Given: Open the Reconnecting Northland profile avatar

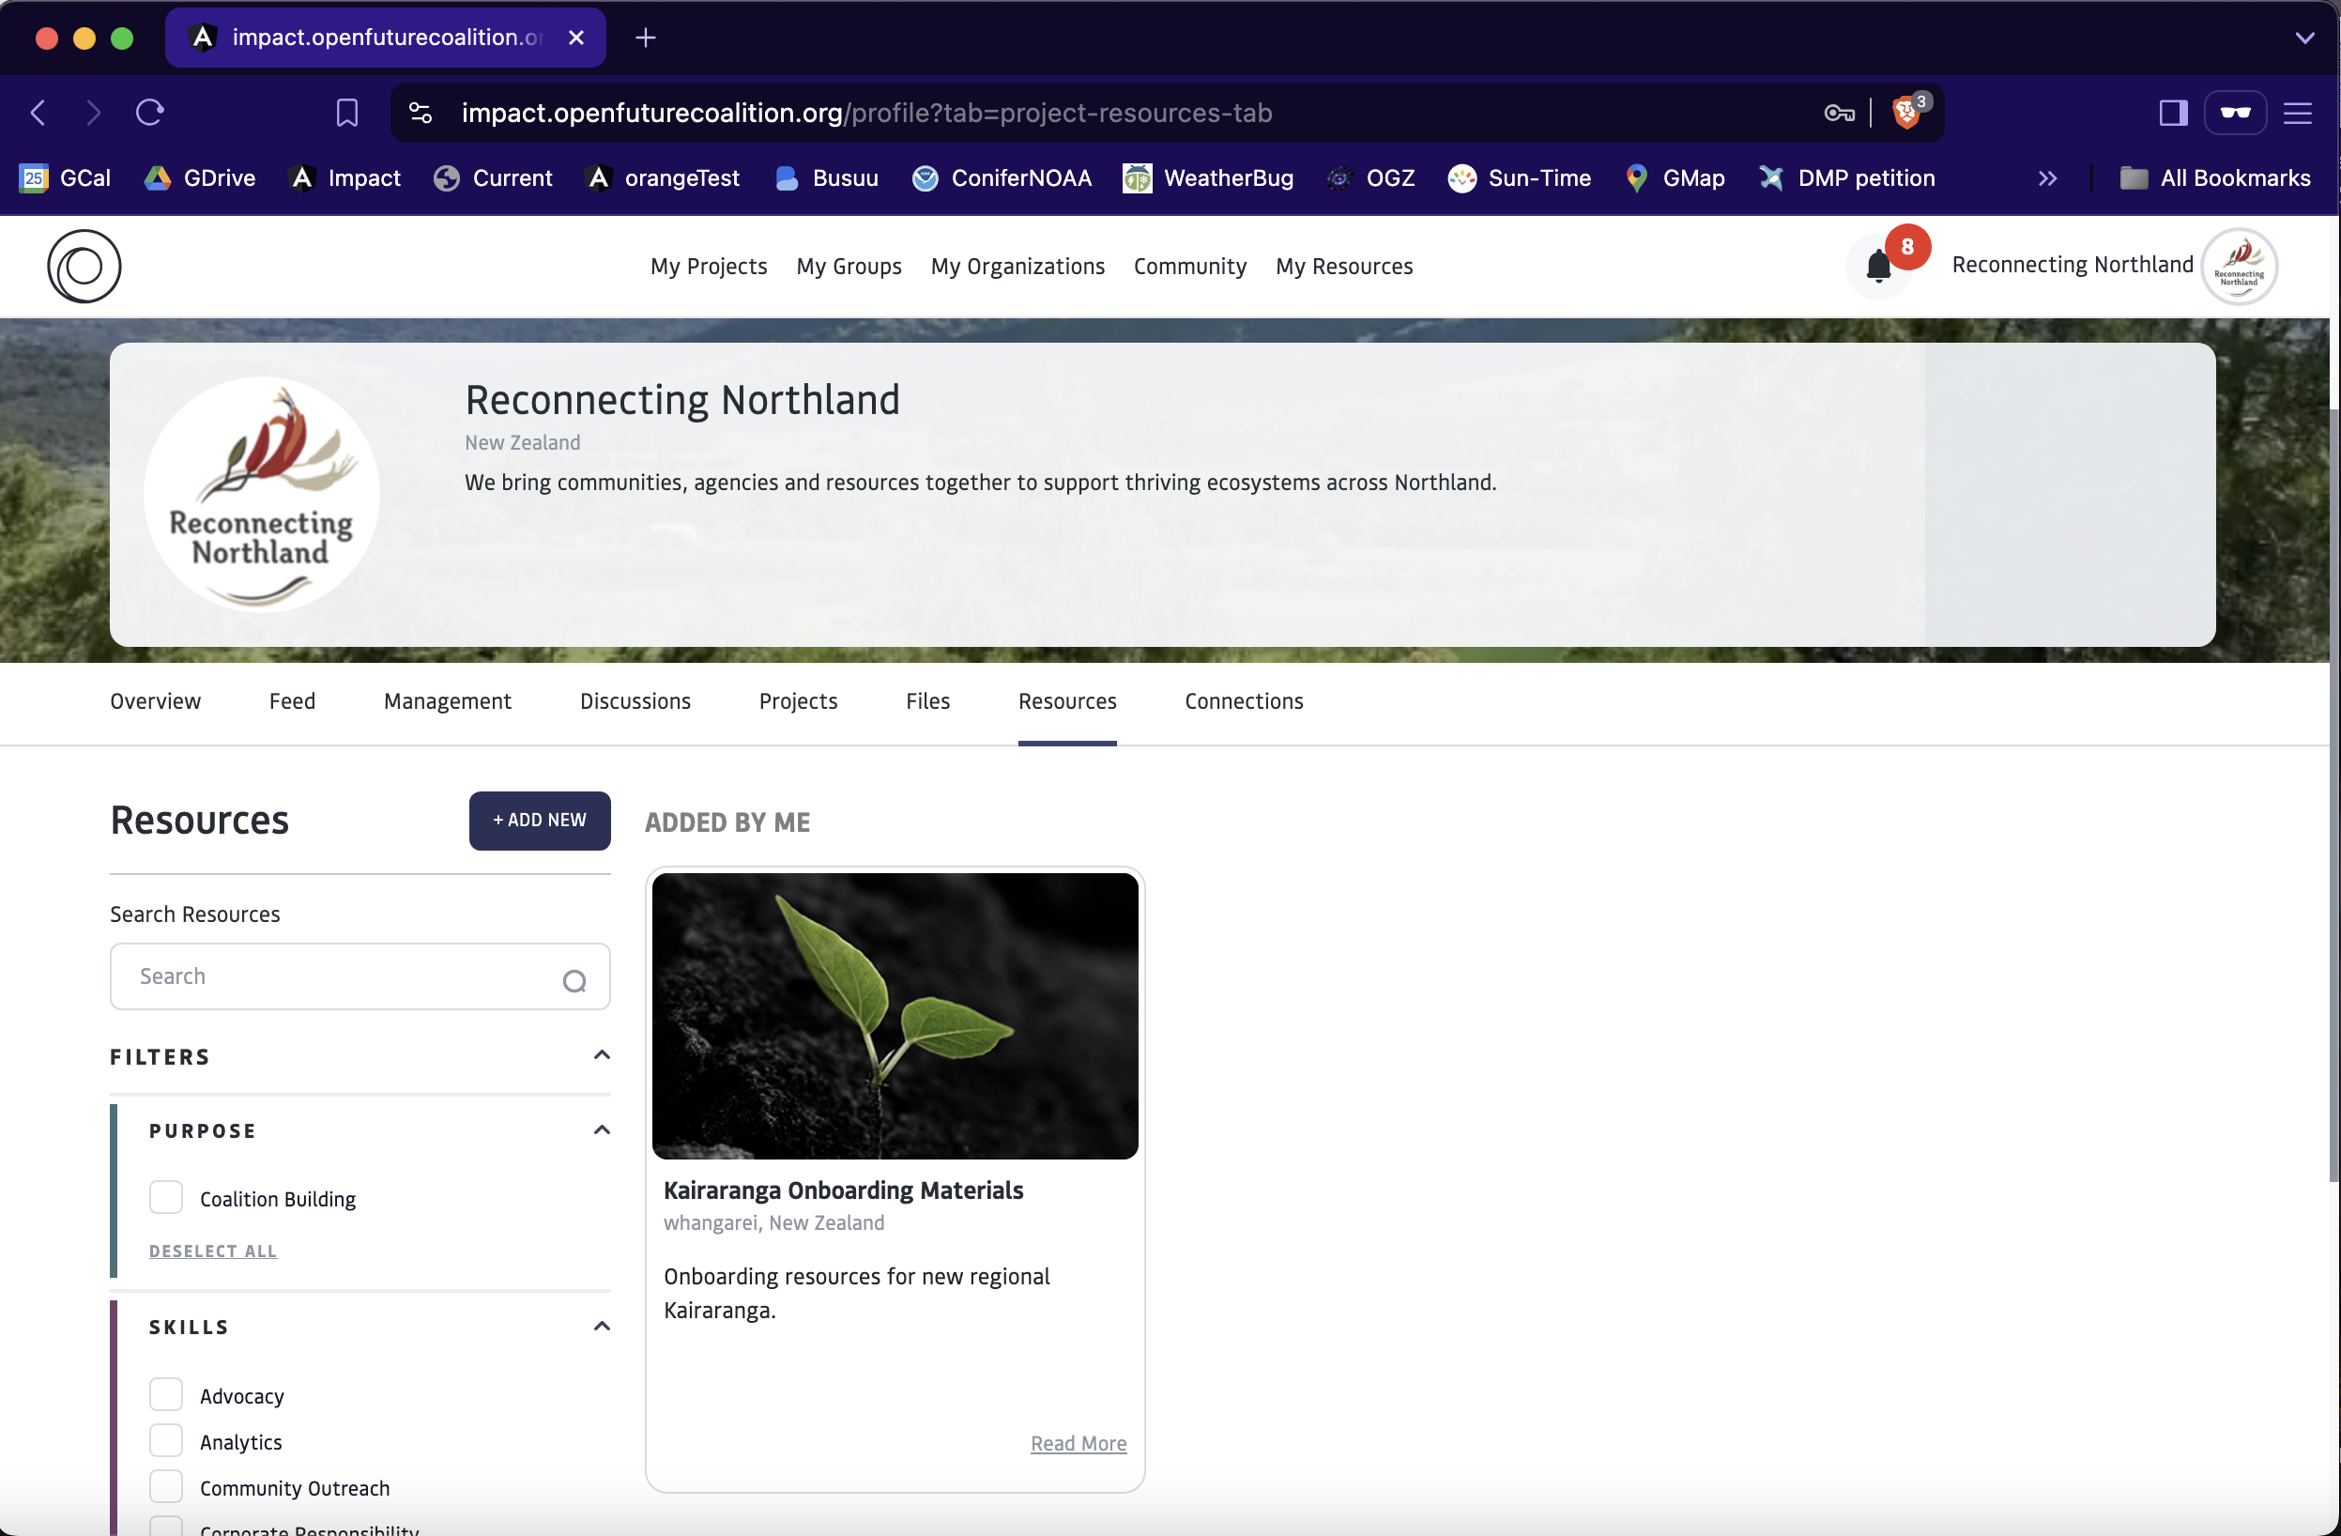Looking at the screenshot, I should (2239, 267).
